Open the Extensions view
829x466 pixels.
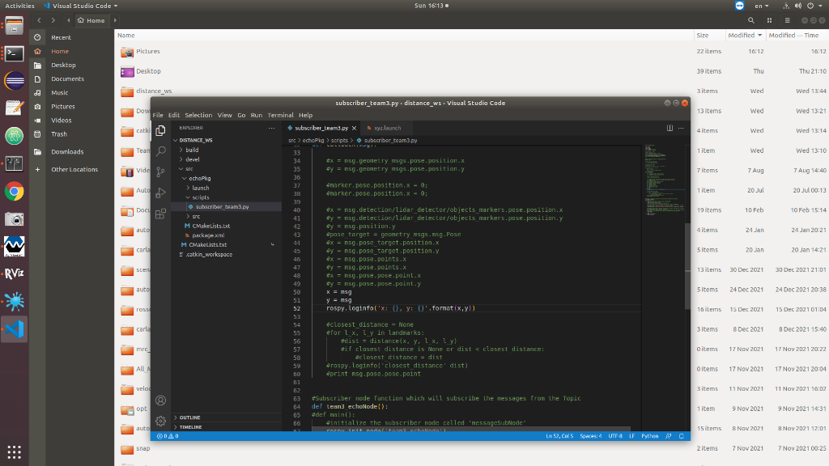point(161,214)
